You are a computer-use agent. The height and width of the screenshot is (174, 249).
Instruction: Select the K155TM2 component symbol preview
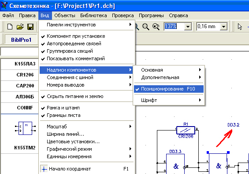point(26,128)
